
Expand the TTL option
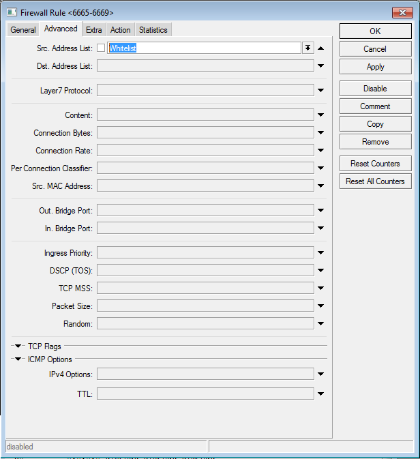click(320, 394)
